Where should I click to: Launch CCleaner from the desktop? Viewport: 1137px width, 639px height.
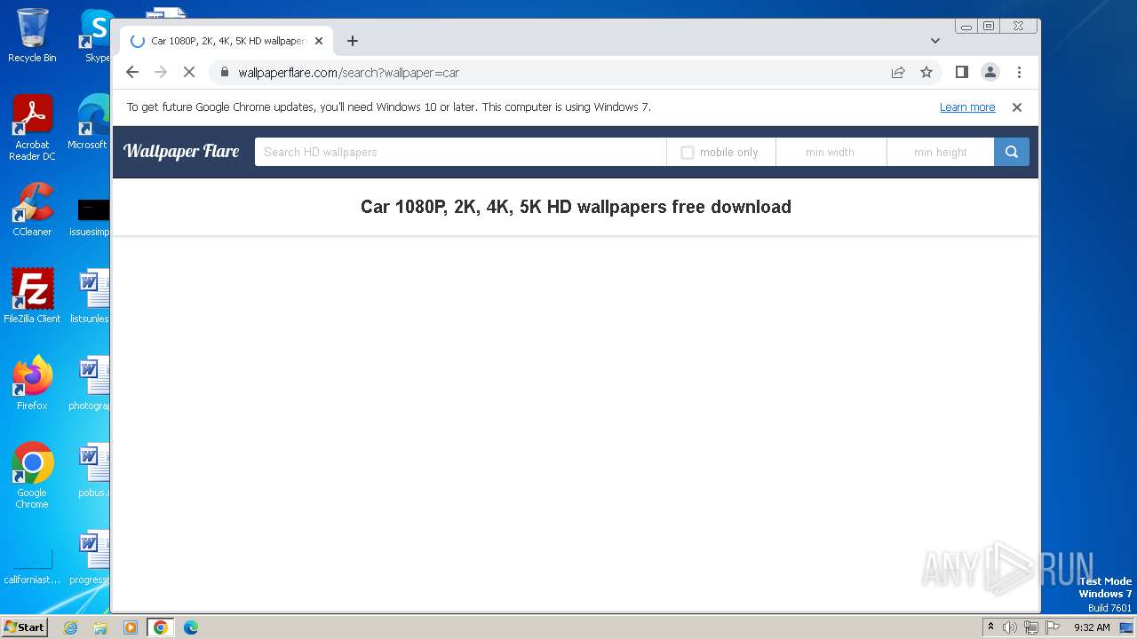32,209
